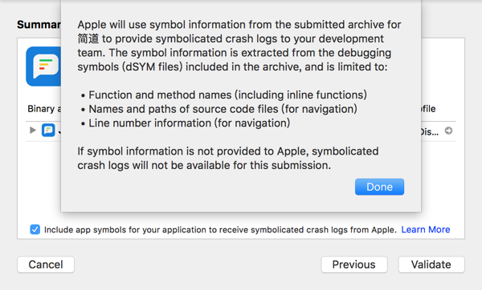Click the paragraph starting 'Apple will use symbol'
The image size is (482, 290).
click(239, 46)
